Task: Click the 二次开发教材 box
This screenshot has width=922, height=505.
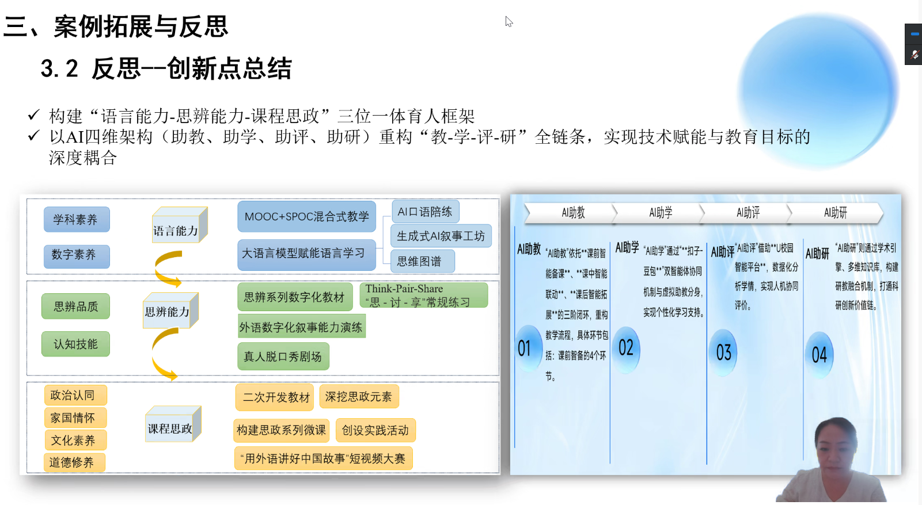Action: click(x=275, y=397)
